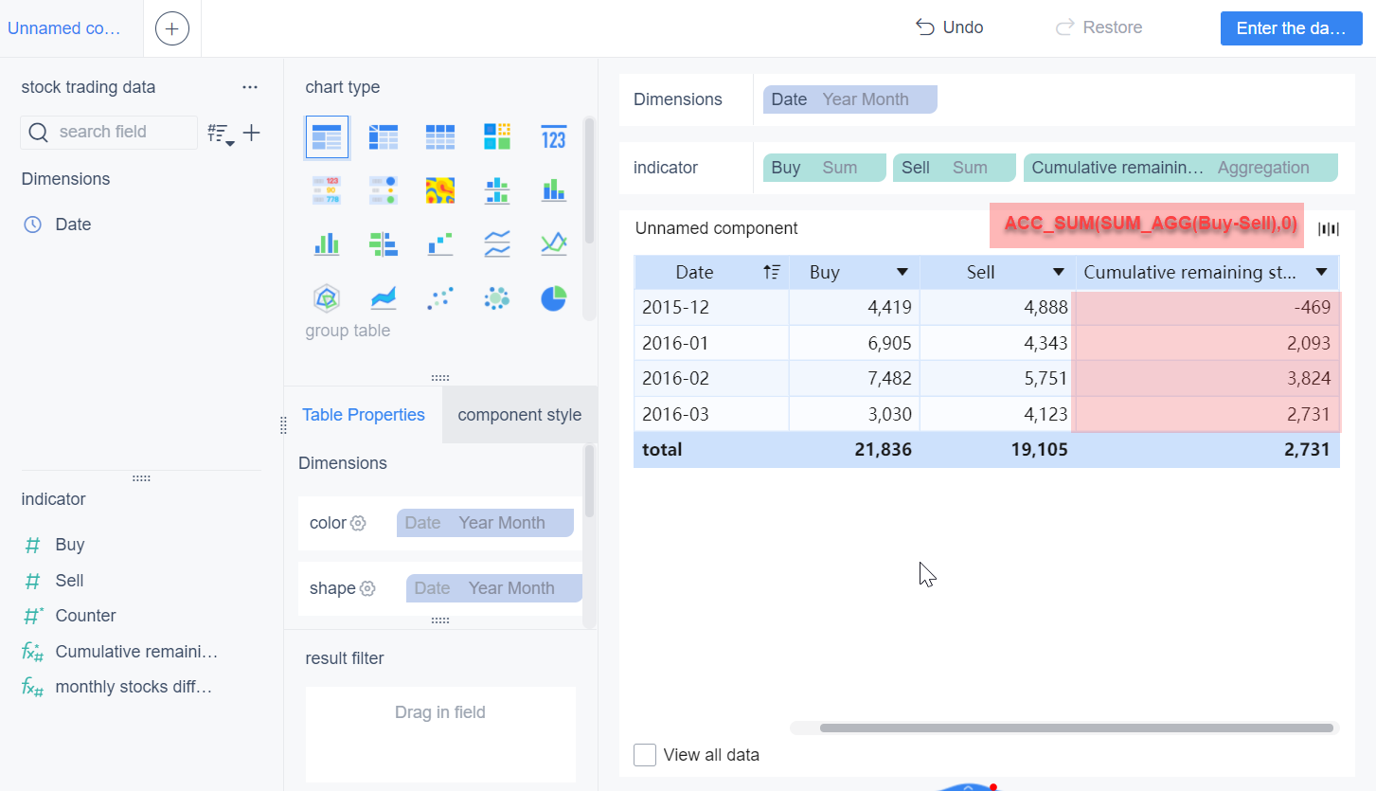Select the Sell indicator field

69,581
